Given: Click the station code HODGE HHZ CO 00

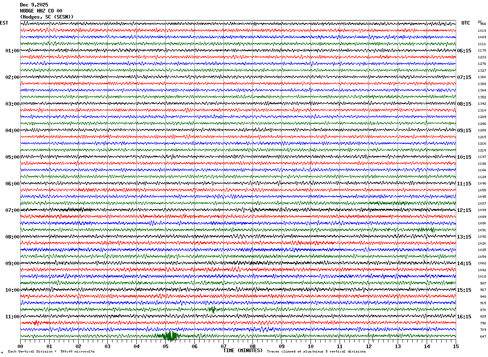Looking at the screenshot, I should point(41,11).
